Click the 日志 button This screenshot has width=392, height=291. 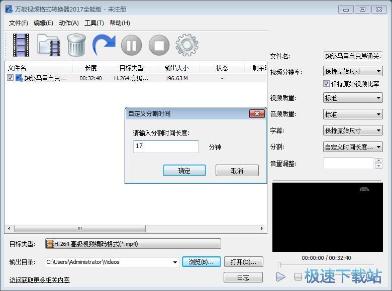243,277
